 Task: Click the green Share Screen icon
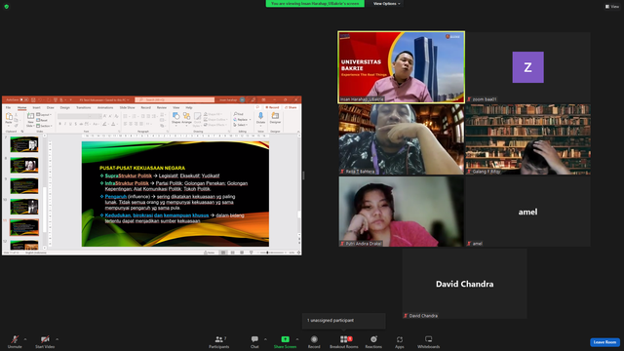pyautogui.click(x=286, y=339)
